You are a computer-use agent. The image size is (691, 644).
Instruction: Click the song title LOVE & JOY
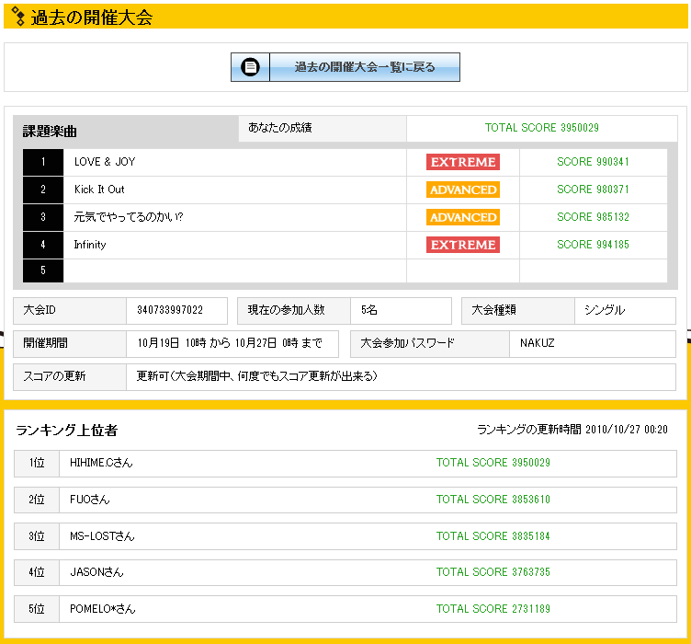click(105, 162)
